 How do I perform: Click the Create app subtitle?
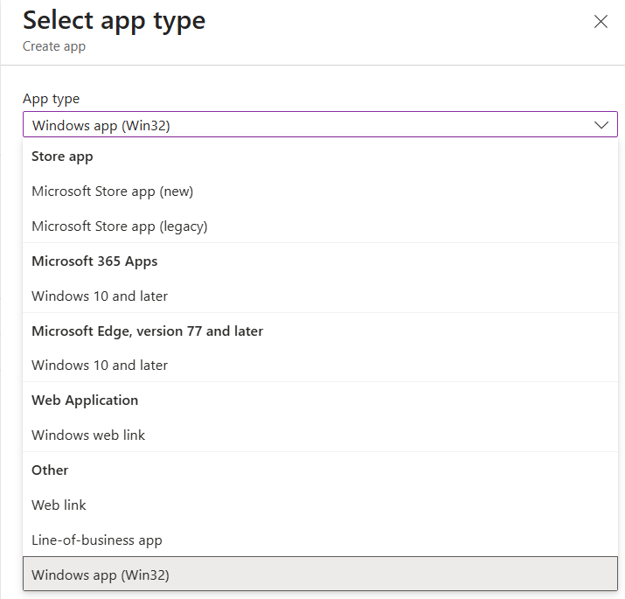(x=54, y=46)
